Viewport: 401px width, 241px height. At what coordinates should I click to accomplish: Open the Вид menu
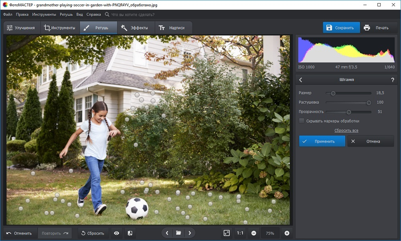79,14
